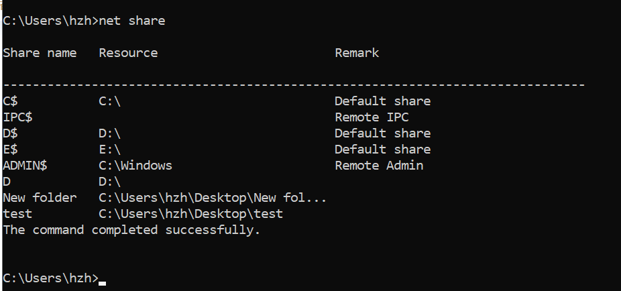Click the typed "net share" command text

coord(132,21)
